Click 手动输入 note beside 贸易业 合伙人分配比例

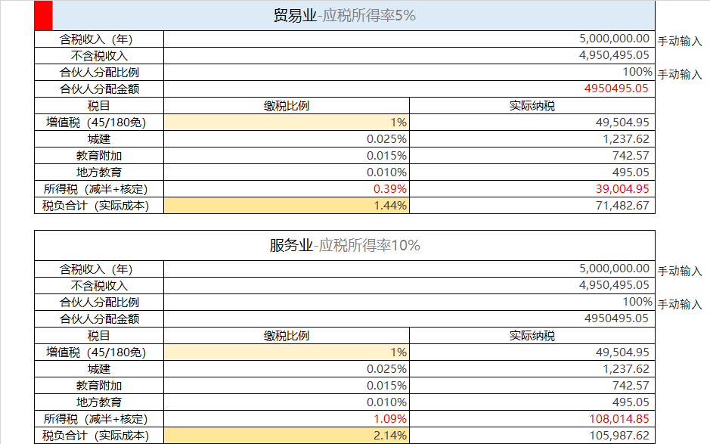680,74
